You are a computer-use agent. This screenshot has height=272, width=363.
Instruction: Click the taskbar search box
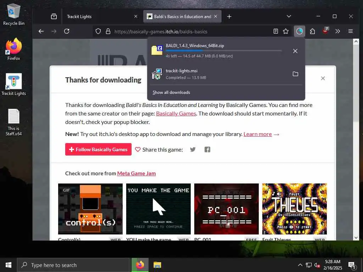pyautogui.click(x=74, y=265)
